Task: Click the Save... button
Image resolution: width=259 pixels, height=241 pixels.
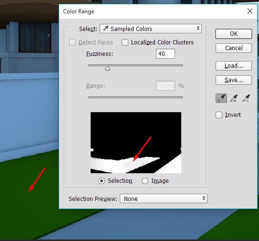Action: [x=234, y=80]
